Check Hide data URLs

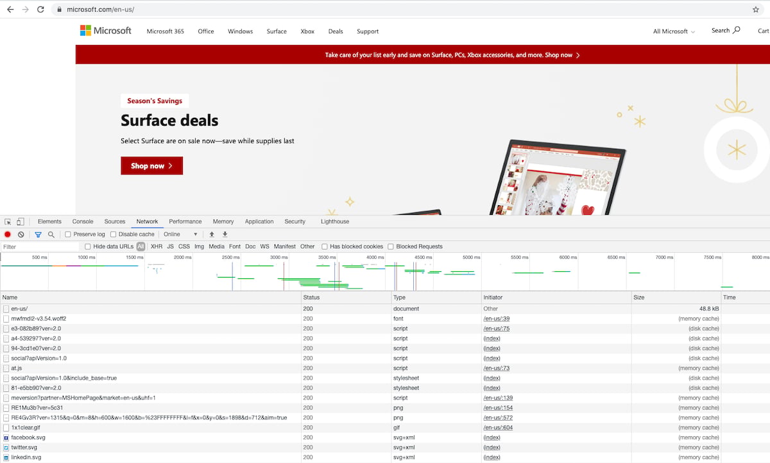(x=88, y=246)
